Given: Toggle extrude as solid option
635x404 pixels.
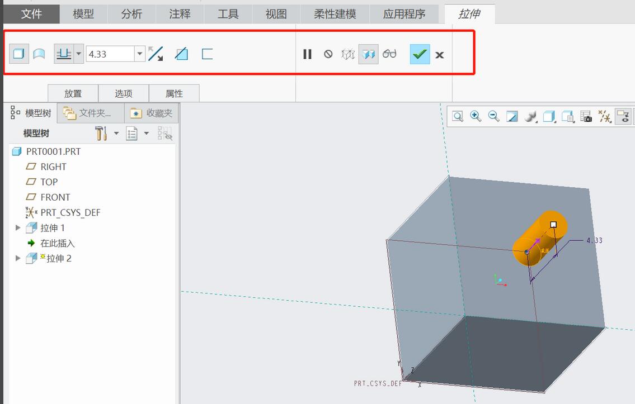Looking at the screenshot, I should coord(19,54).
